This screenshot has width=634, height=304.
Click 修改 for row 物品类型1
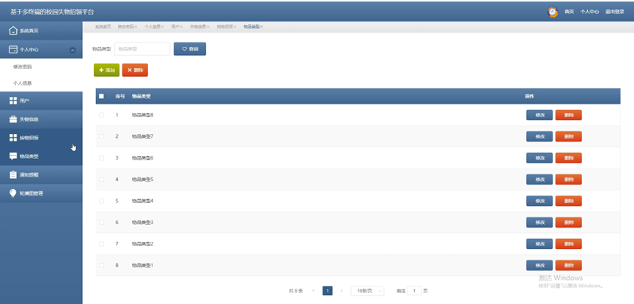(539, 266)
